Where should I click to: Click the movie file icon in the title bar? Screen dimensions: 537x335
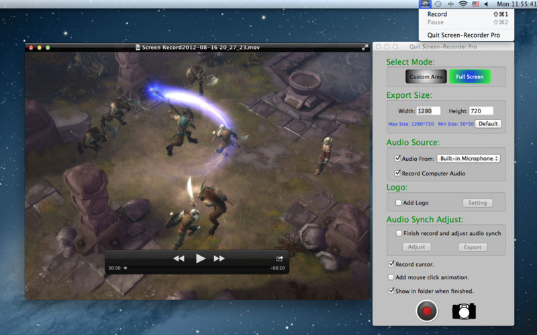138,48
